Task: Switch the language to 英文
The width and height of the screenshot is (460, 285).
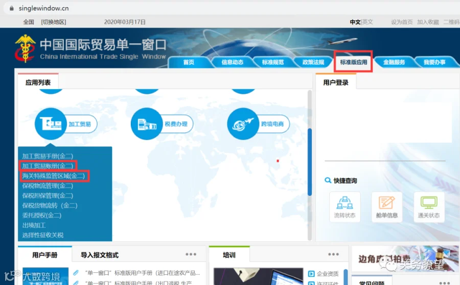Action: (x=367, y=22)
